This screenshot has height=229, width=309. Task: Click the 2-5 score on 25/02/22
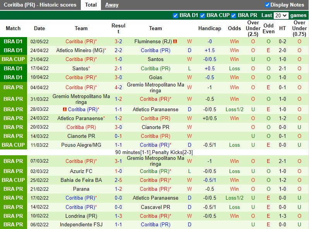point(118,180)
